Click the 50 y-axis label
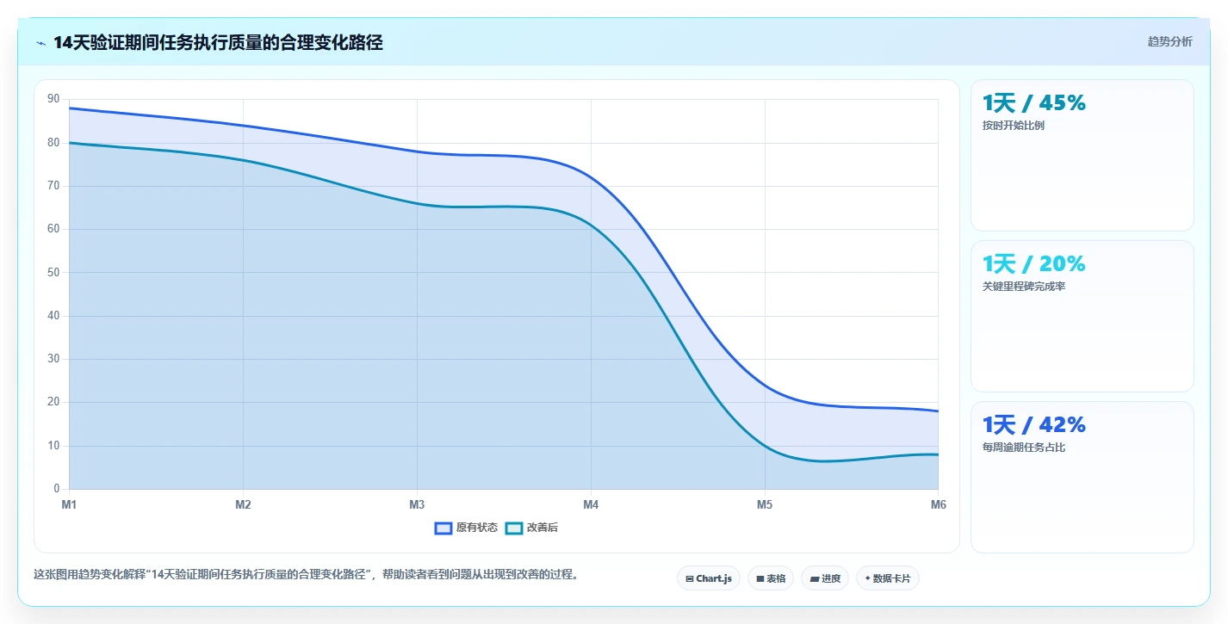 click(x=53, y=272)
